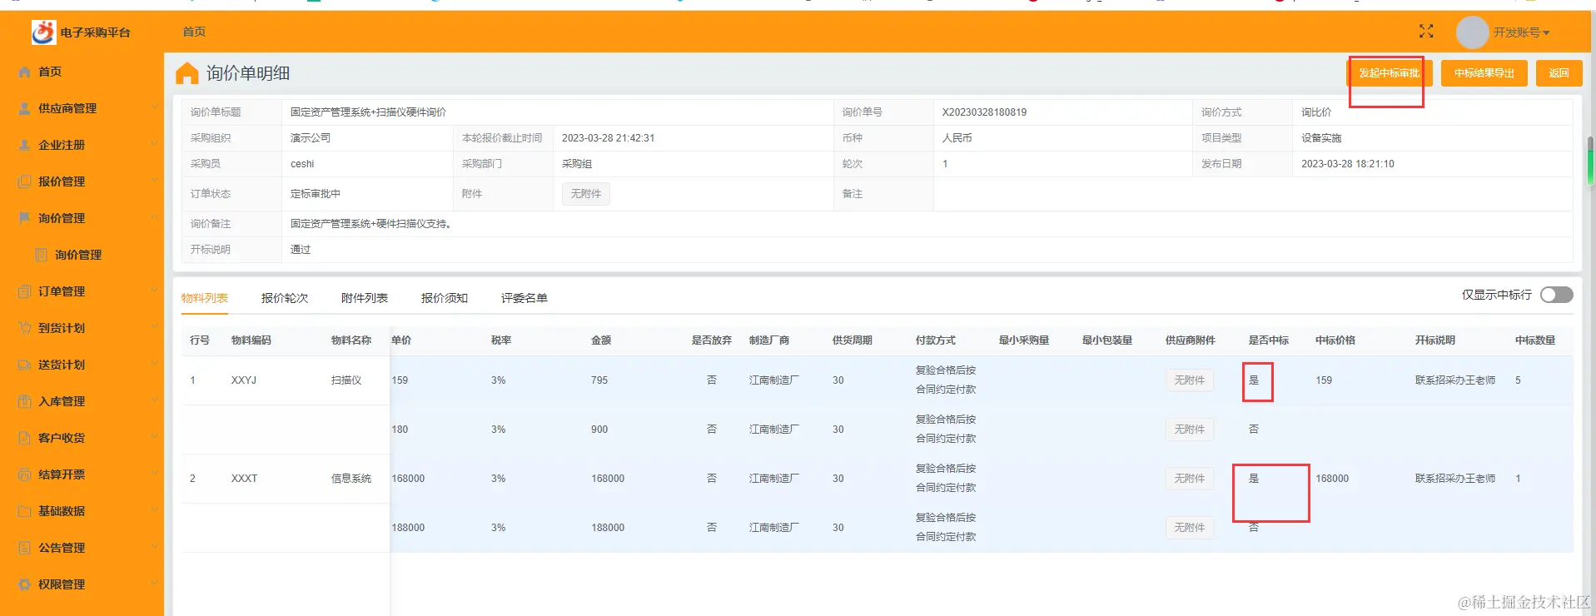Screen dimensions: 1596x616
Task: Click the 入库管理 sidebar icon
Action: (x=25, y=401)
